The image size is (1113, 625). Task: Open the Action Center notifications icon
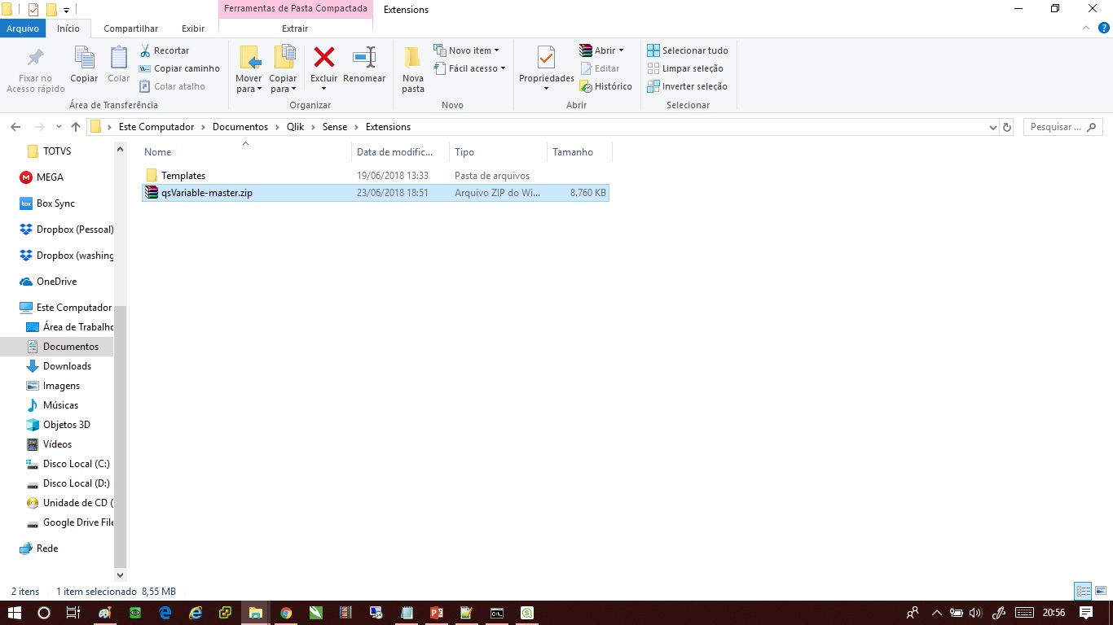coord(1085,613)
